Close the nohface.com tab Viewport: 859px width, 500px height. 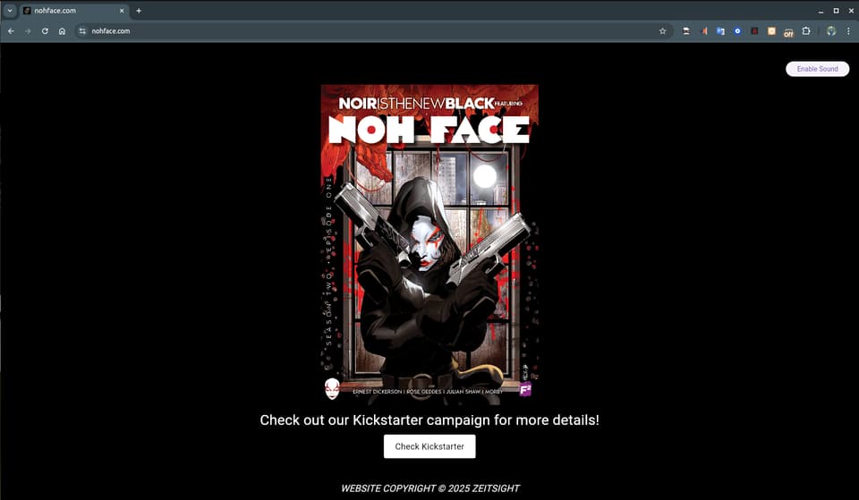pos(122,11)
